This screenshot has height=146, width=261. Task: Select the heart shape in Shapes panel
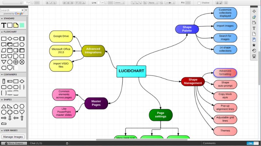click(x=22, y=112)
